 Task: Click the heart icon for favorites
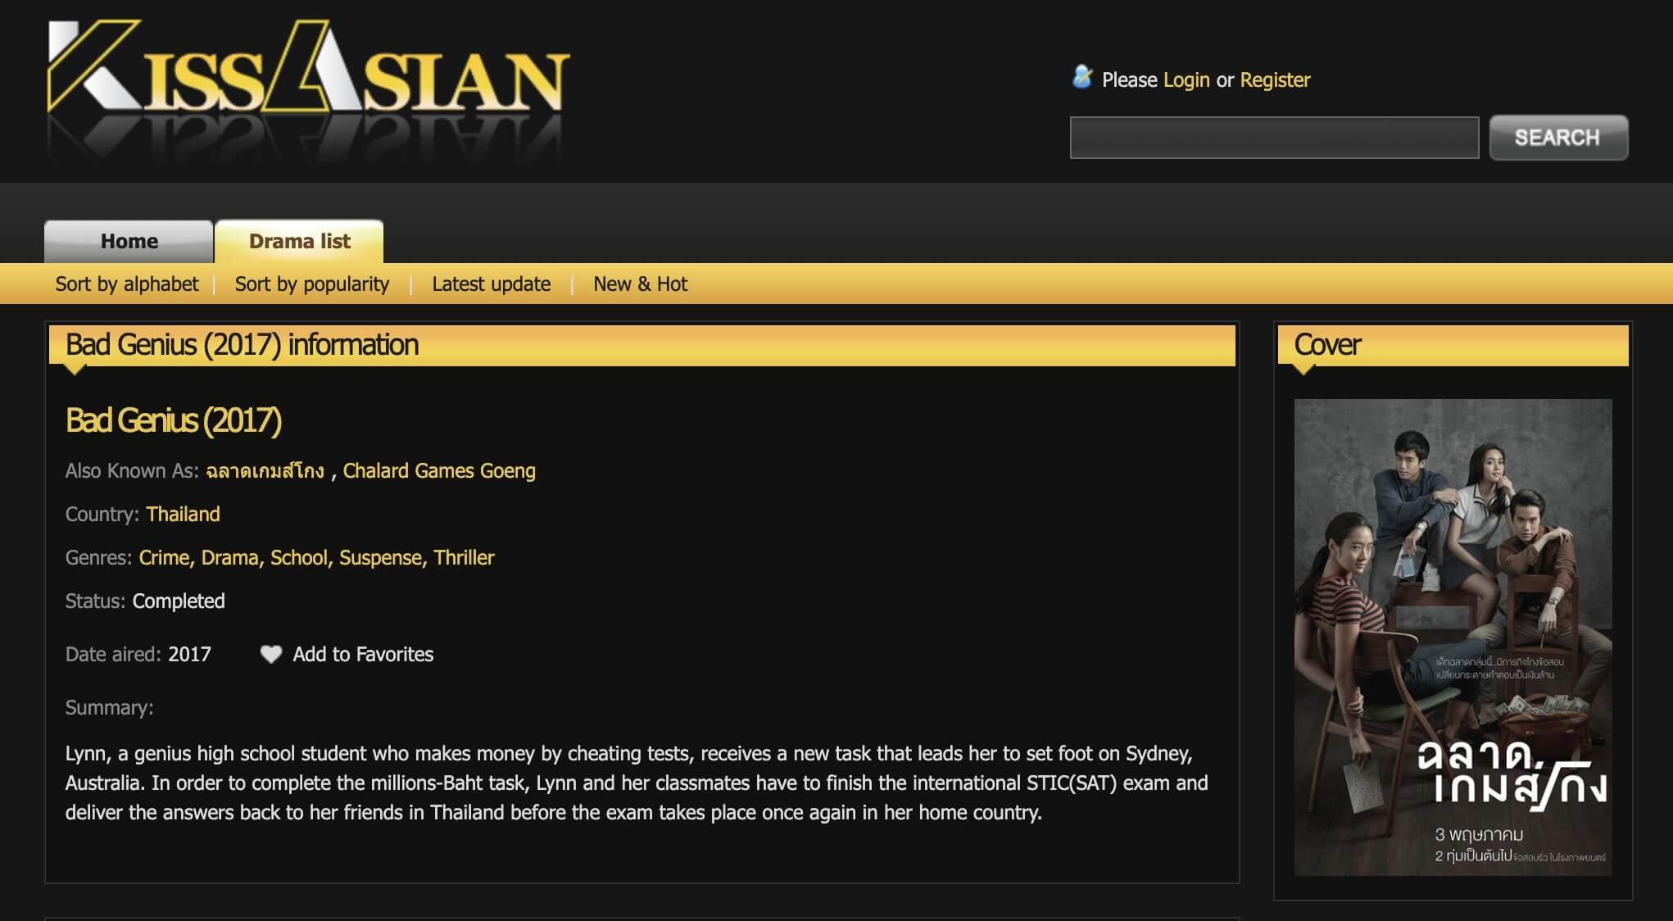[270, 654]
